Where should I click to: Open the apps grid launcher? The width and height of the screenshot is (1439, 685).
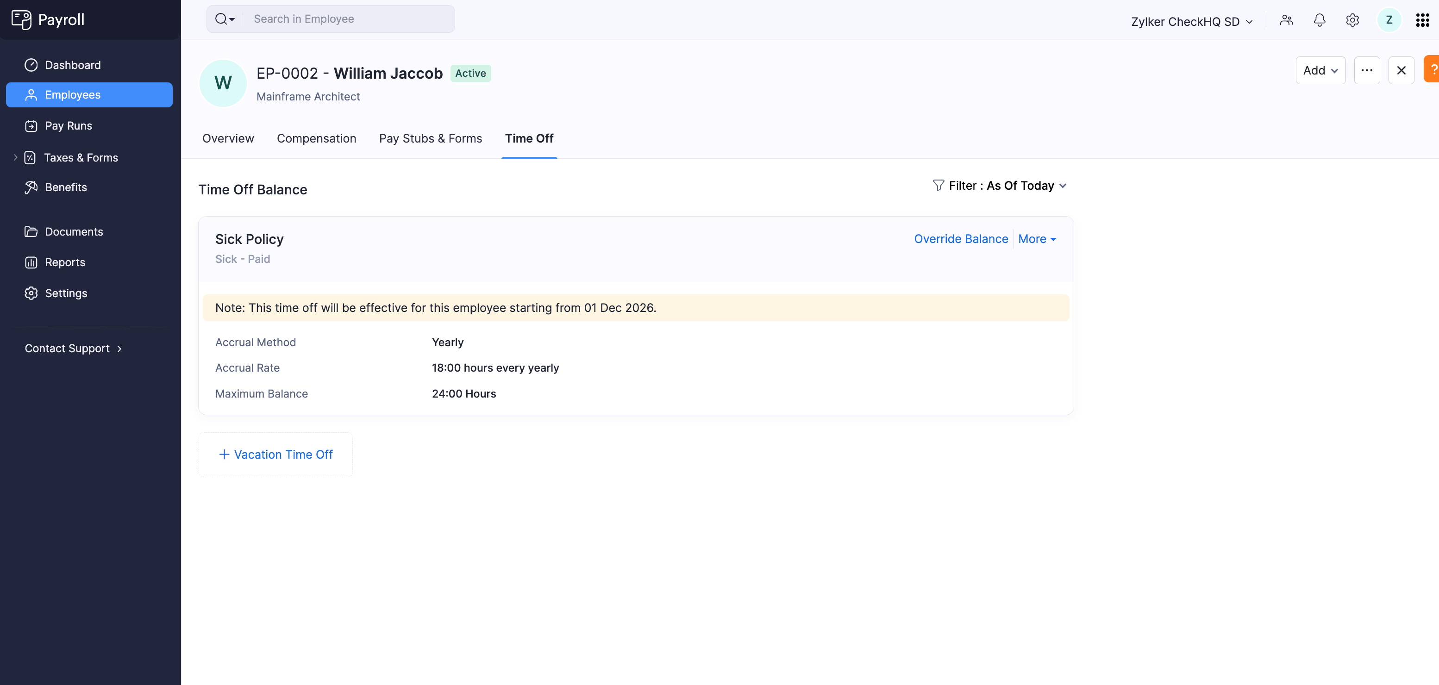tap(1422, 20)
